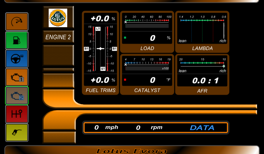Select the green fuel pump icon
The image size is (264, 154).
click(17, 40)
